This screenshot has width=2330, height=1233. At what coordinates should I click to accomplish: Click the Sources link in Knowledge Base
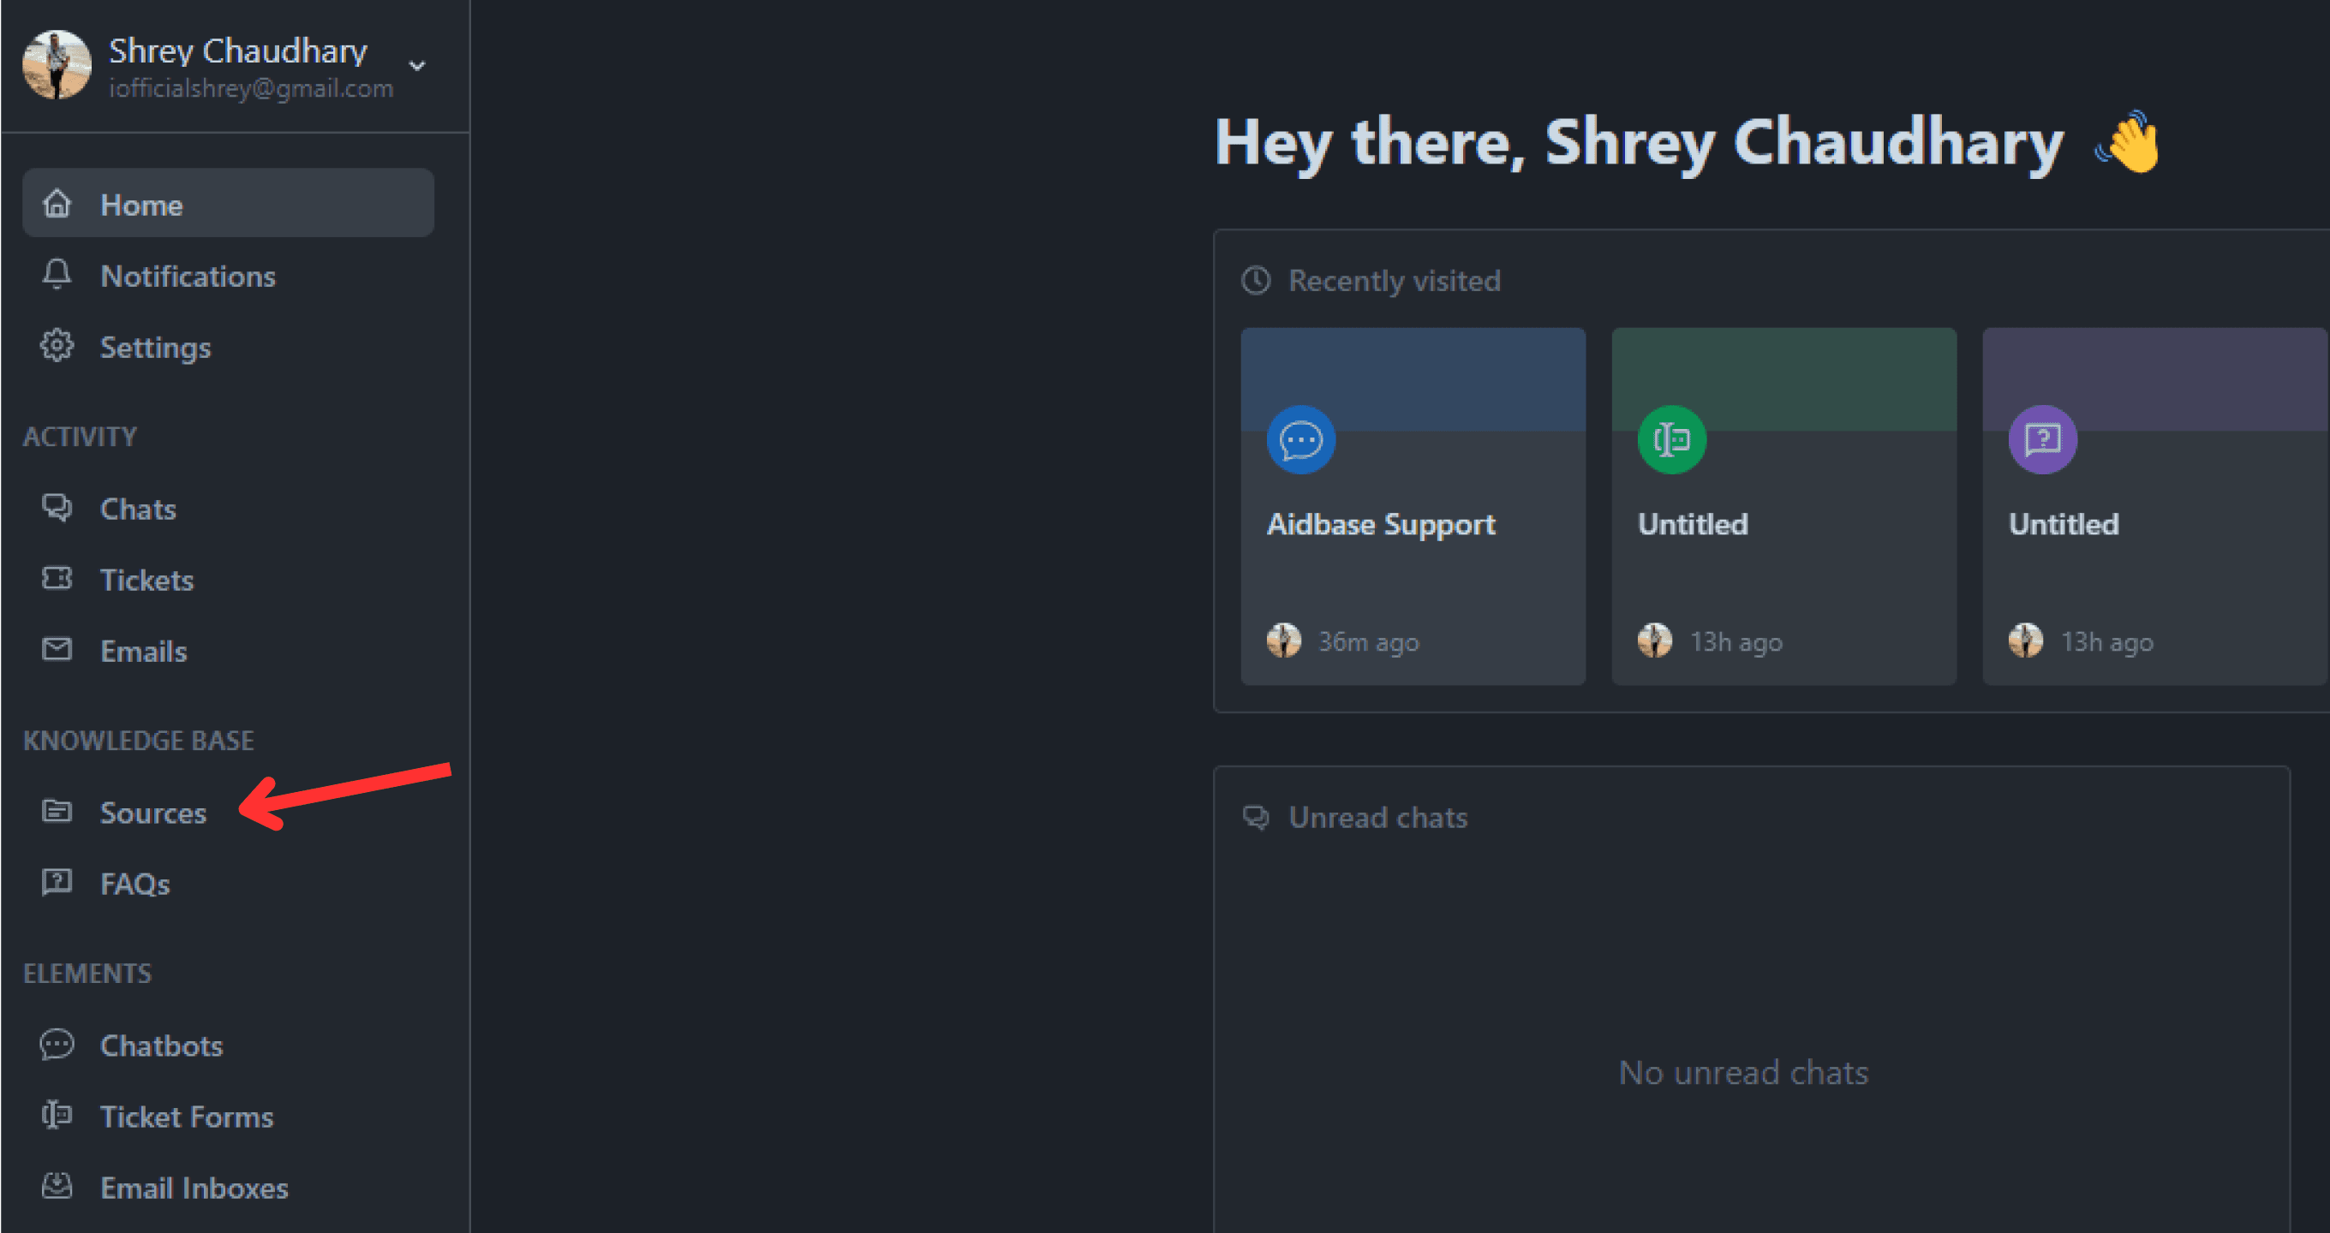(x=152, y=811)
